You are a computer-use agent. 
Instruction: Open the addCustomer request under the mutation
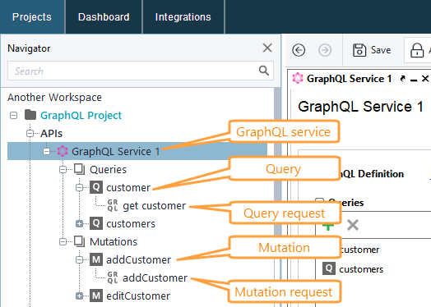(x=155, y=278)
